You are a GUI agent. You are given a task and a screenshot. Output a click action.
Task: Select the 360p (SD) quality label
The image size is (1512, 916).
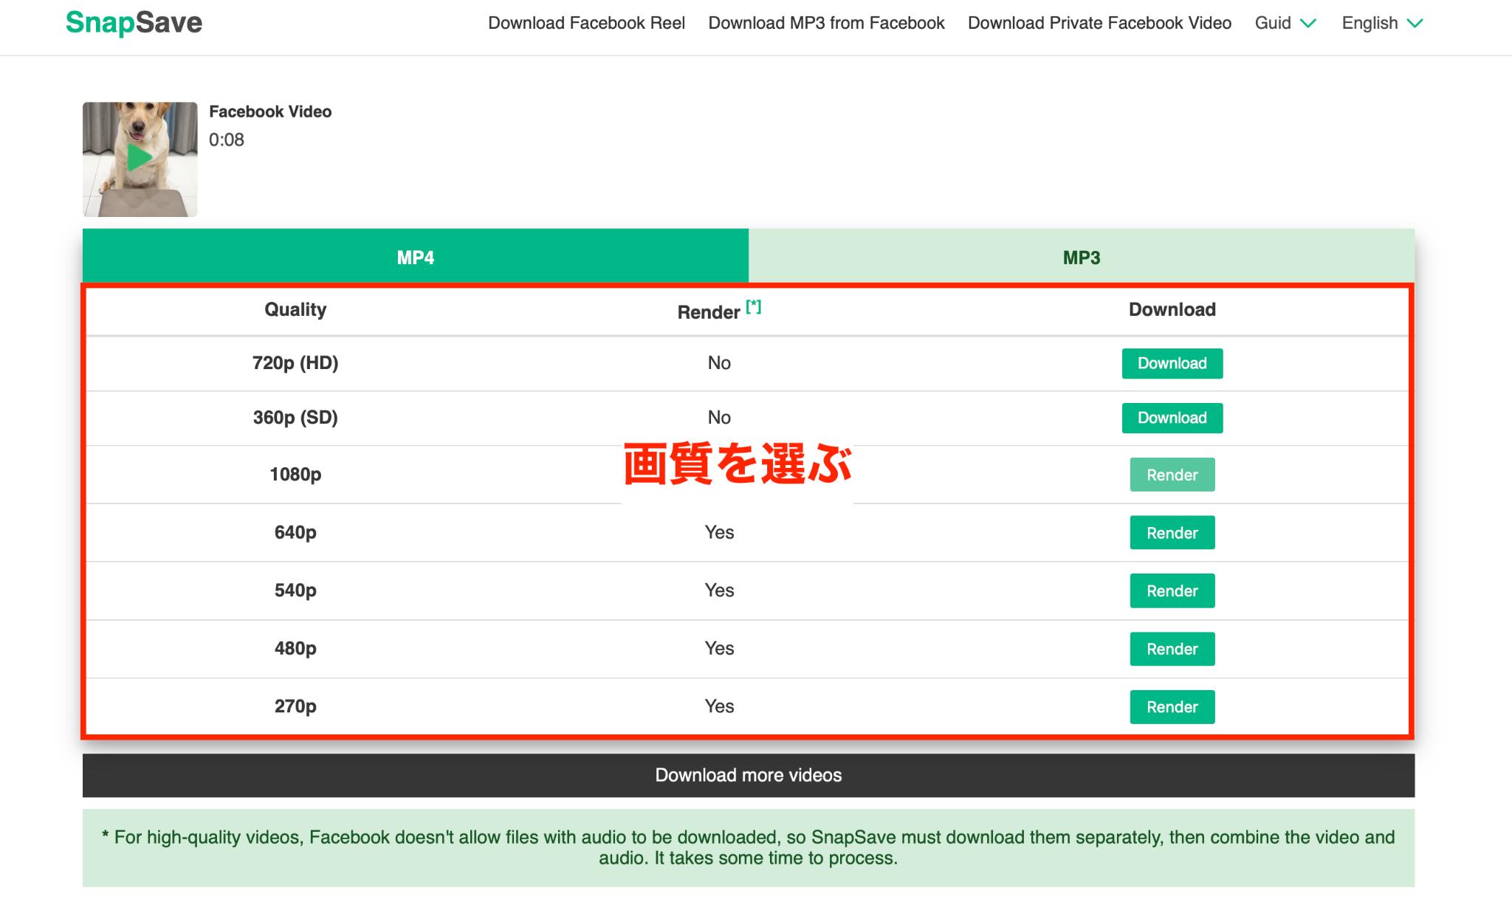(295, 418)
